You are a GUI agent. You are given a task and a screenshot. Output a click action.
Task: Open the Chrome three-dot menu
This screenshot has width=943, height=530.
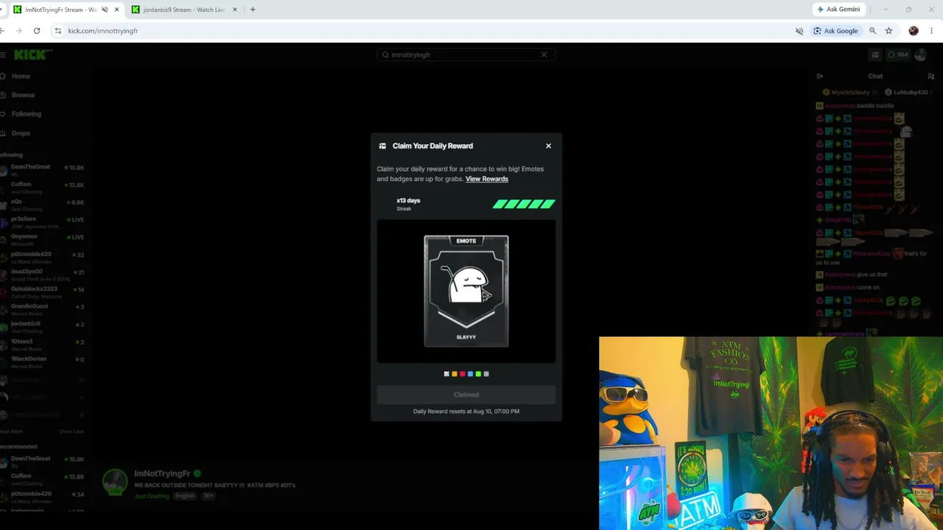932,31
